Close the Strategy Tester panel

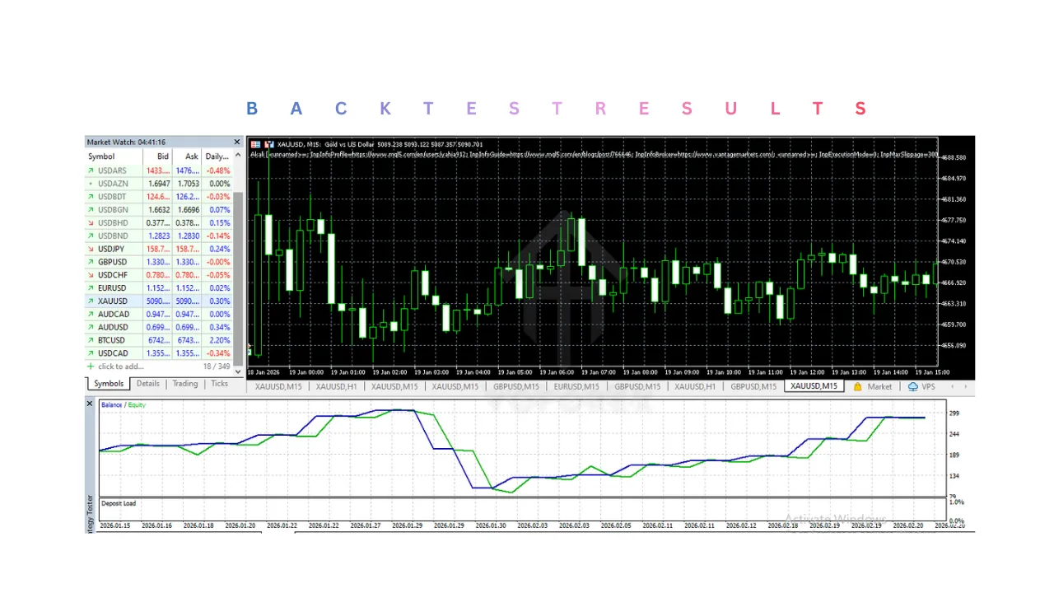click(x=90, y=404)
